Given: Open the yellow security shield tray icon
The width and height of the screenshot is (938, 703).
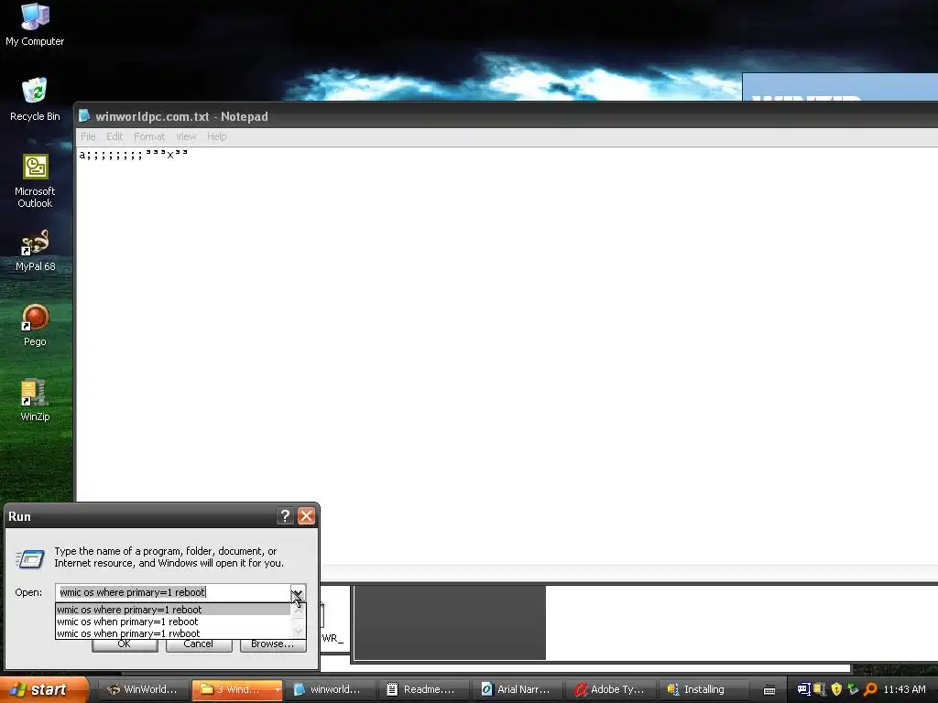Looking at the screenshot, I should (836, 689).
